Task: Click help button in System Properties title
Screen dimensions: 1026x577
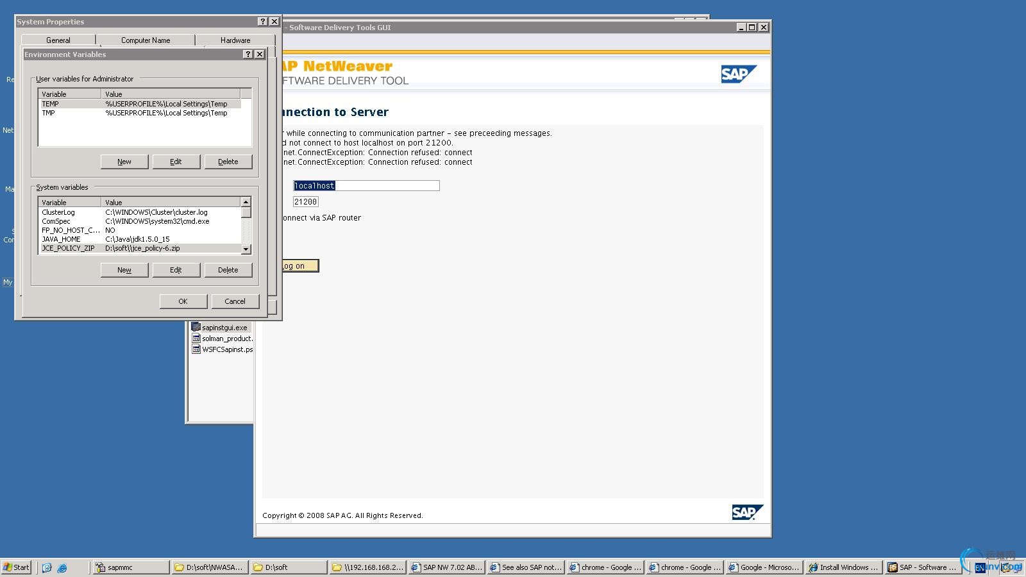Action: (263, 22)
